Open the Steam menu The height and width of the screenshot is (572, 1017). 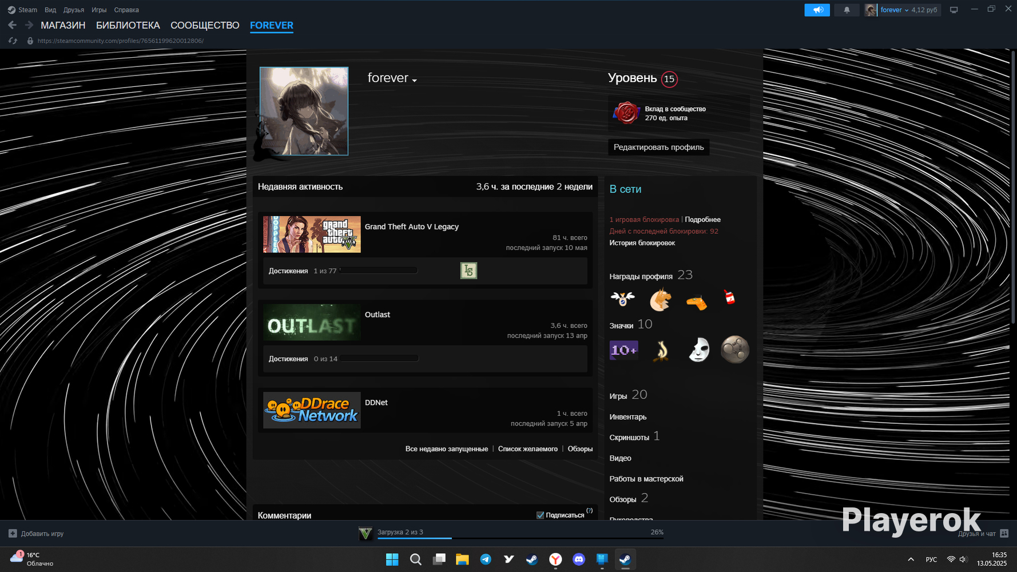(x=22, y=10)
